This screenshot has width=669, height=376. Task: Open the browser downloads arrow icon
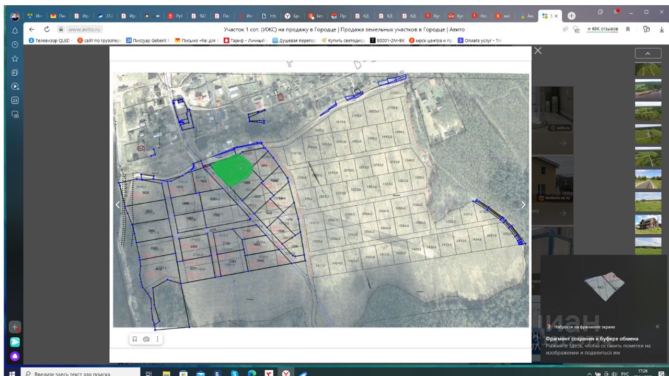(661, 29)
